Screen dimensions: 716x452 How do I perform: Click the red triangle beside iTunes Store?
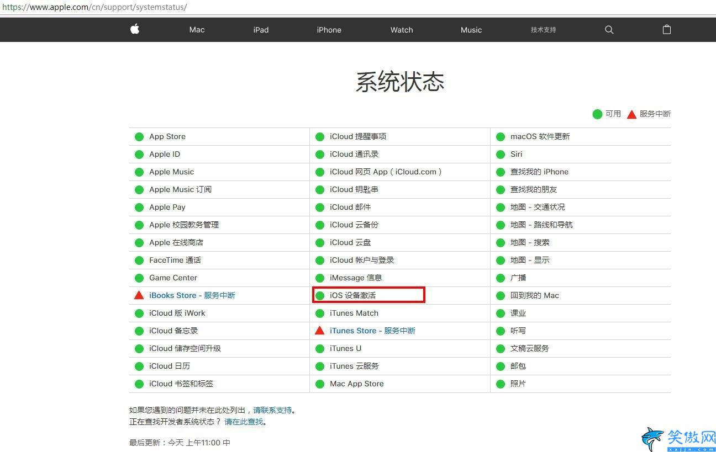[x=319, y=331]
